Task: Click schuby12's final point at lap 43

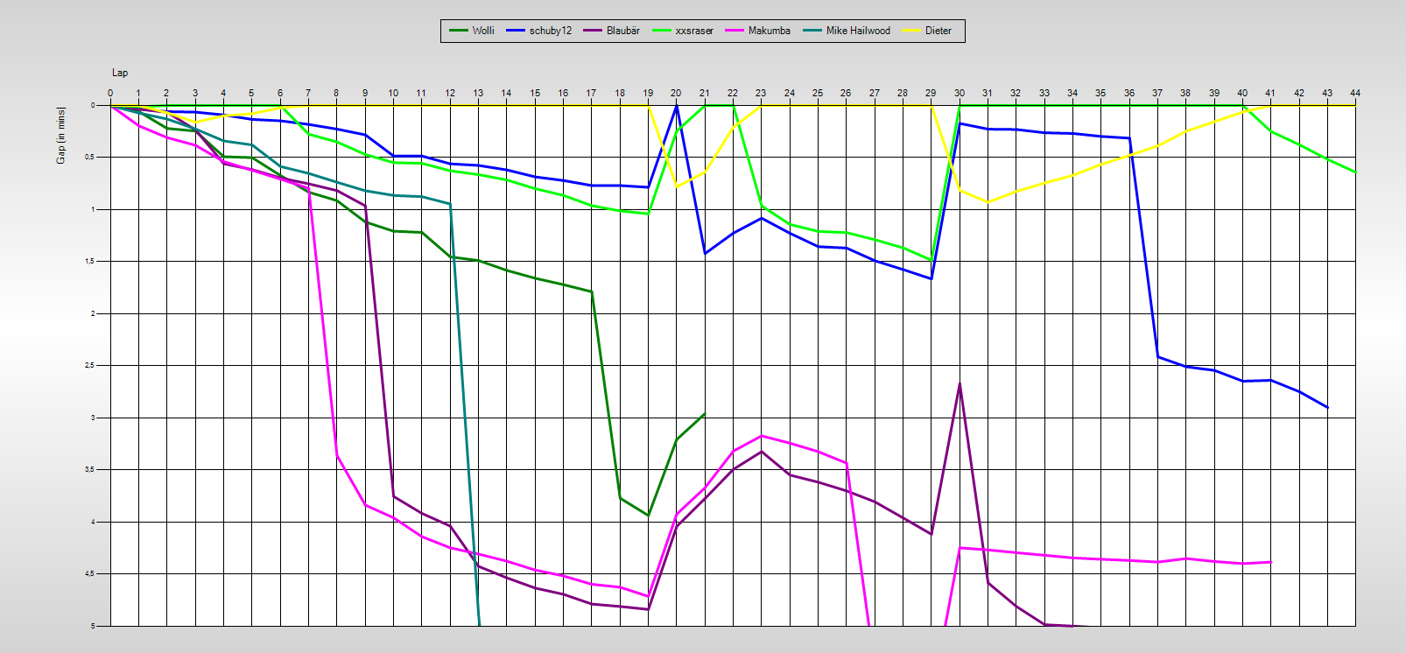Action: [1327, 407]
